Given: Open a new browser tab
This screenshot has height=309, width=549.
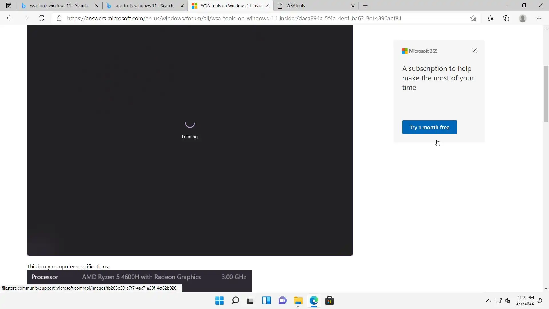Looking at the screenshot, I should (x=365, y=6).
